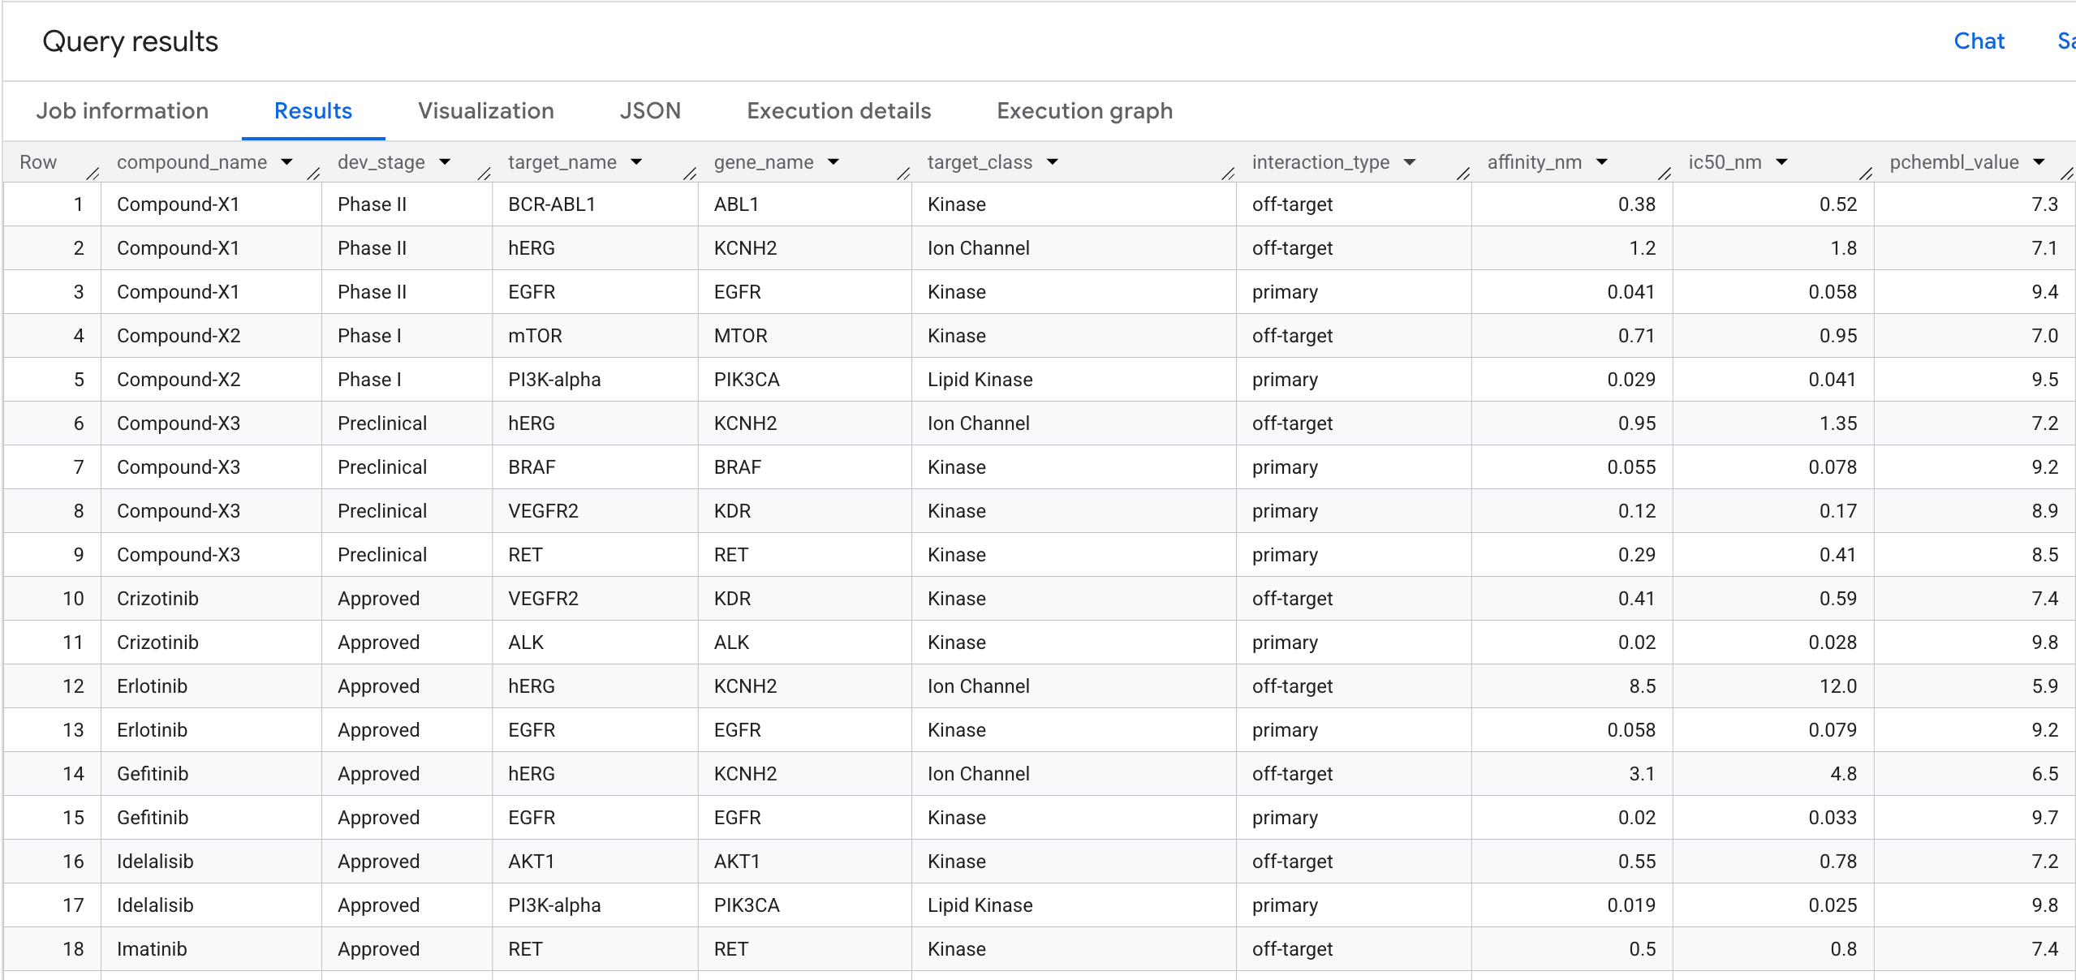Open interaction_type column dropdown menu
Image resolution: width=2076 pixels, height=980 pixels.
tap(1411, 162)
